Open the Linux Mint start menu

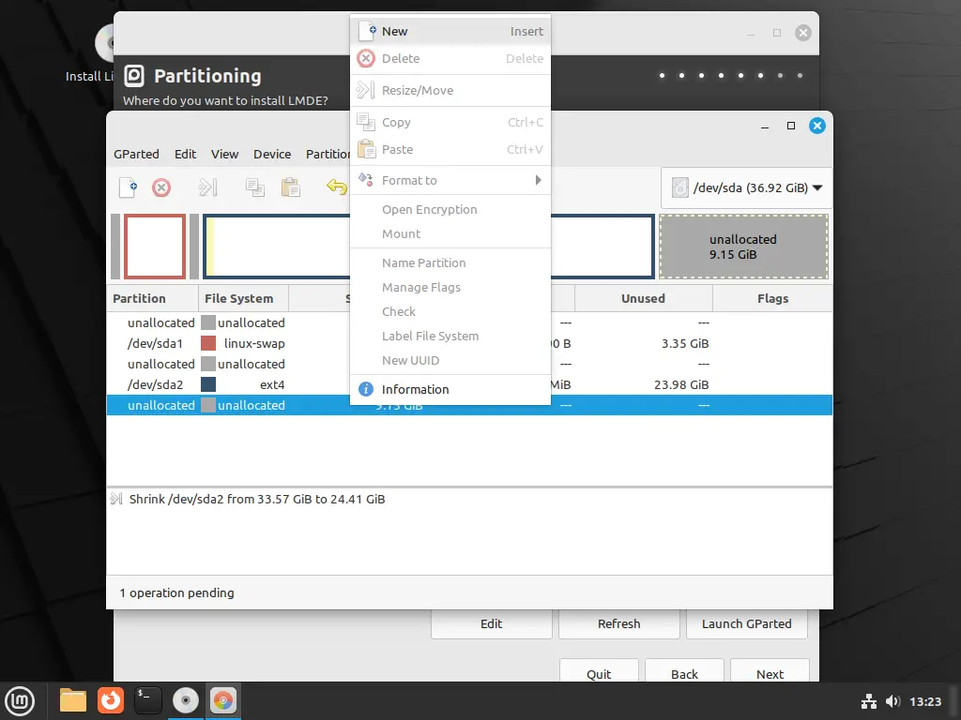(20, 700)
